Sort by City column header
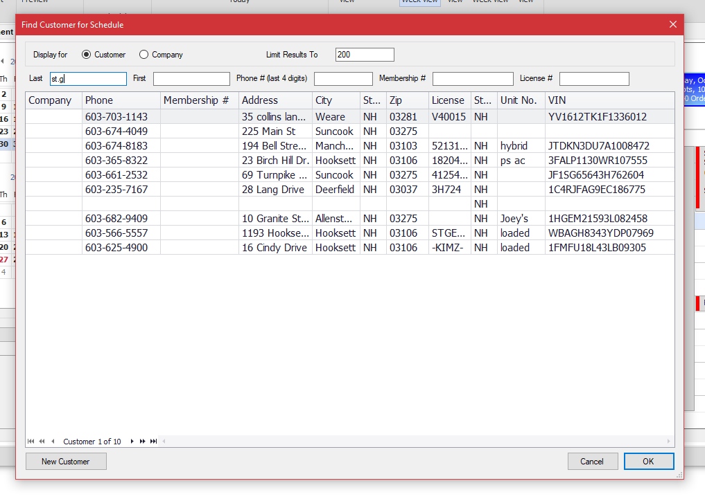 (336, 100)
